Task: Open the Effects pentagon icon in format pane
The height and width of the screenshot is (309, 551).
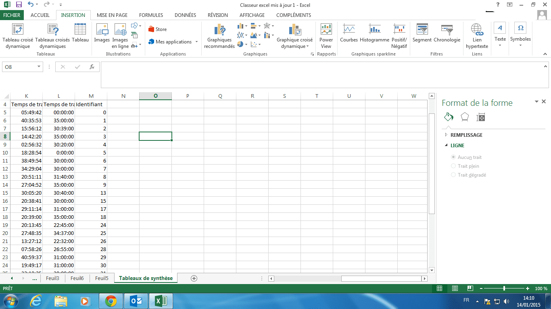Action: [x=465, y=117]
